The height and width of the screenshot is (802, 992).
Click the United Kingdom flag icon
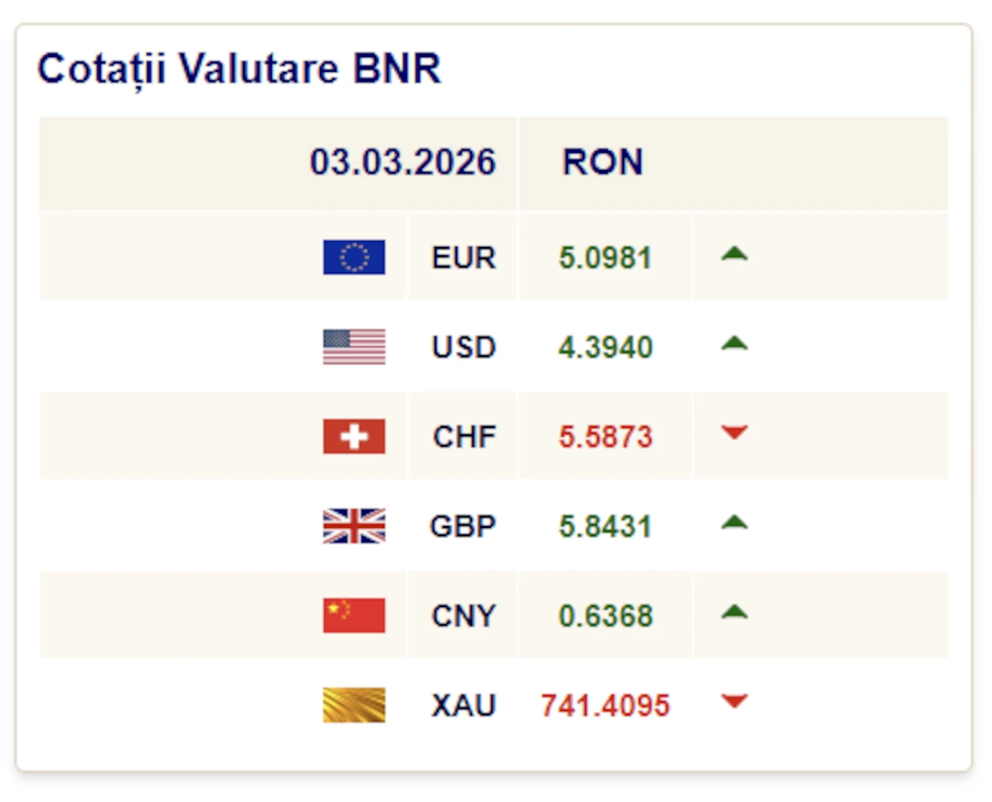(x=354, y=526)
